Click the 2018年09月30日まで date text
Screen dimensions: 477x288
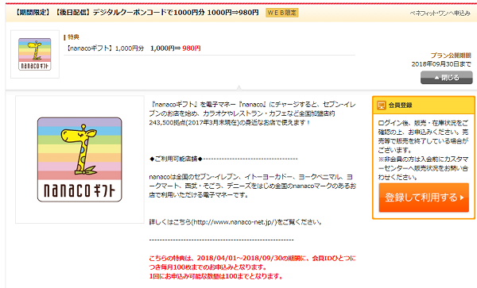(x=441, y=64)
